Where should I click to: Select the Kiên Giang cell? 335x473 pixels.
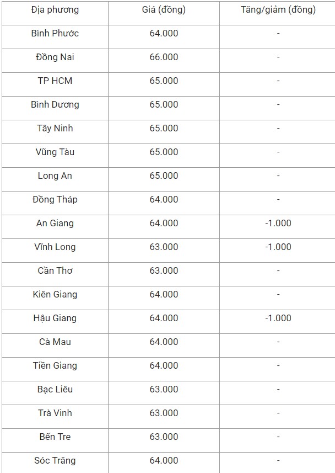point(55,295)
